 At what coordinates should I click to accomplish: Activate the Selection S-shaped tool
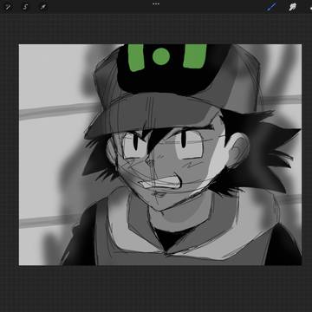point(25,7)
